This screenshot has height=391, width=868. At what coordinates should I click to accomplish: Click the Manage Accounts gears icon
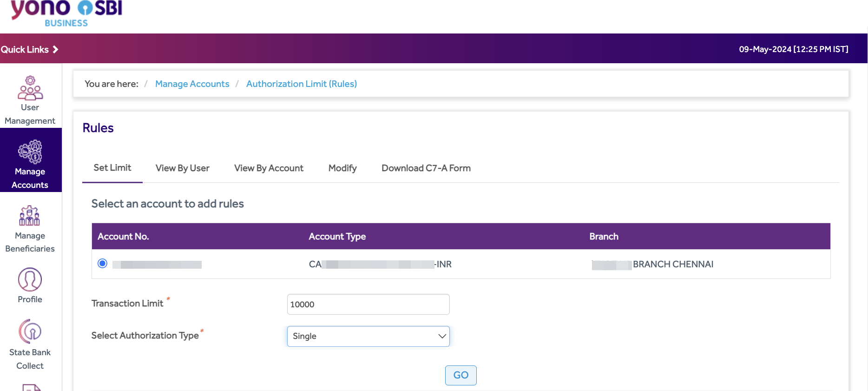click(x=30, y=152)
